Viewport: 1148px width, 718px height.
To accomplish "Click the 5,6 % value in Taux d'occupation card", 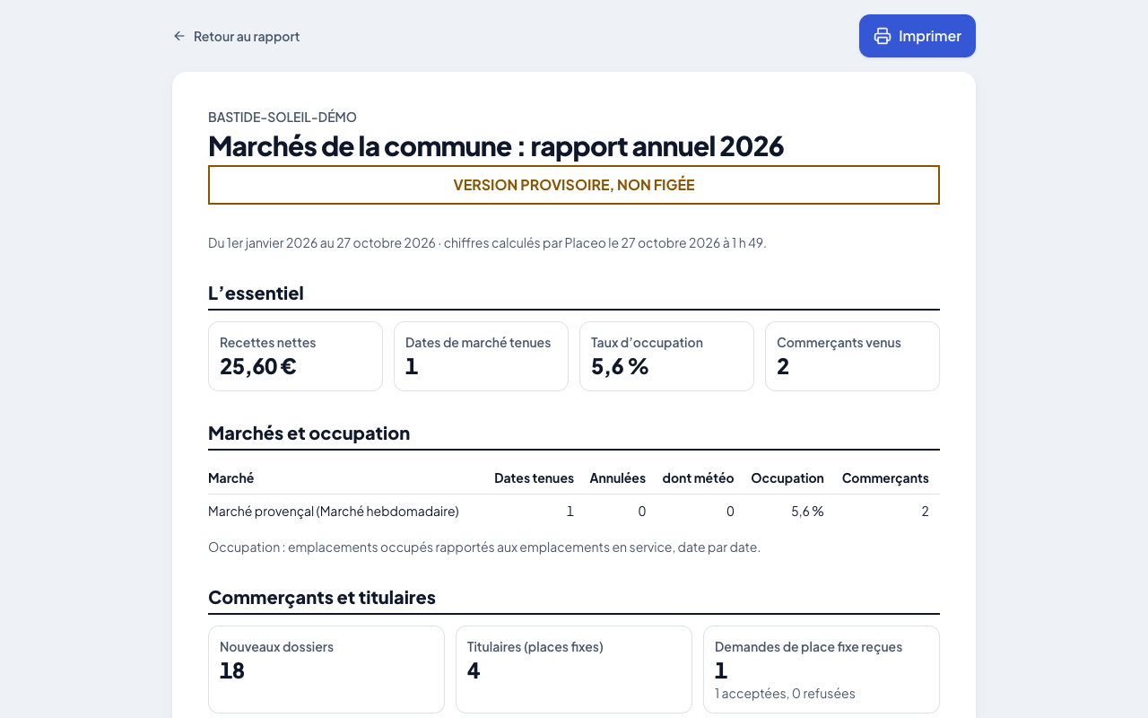I will point(620,366).
